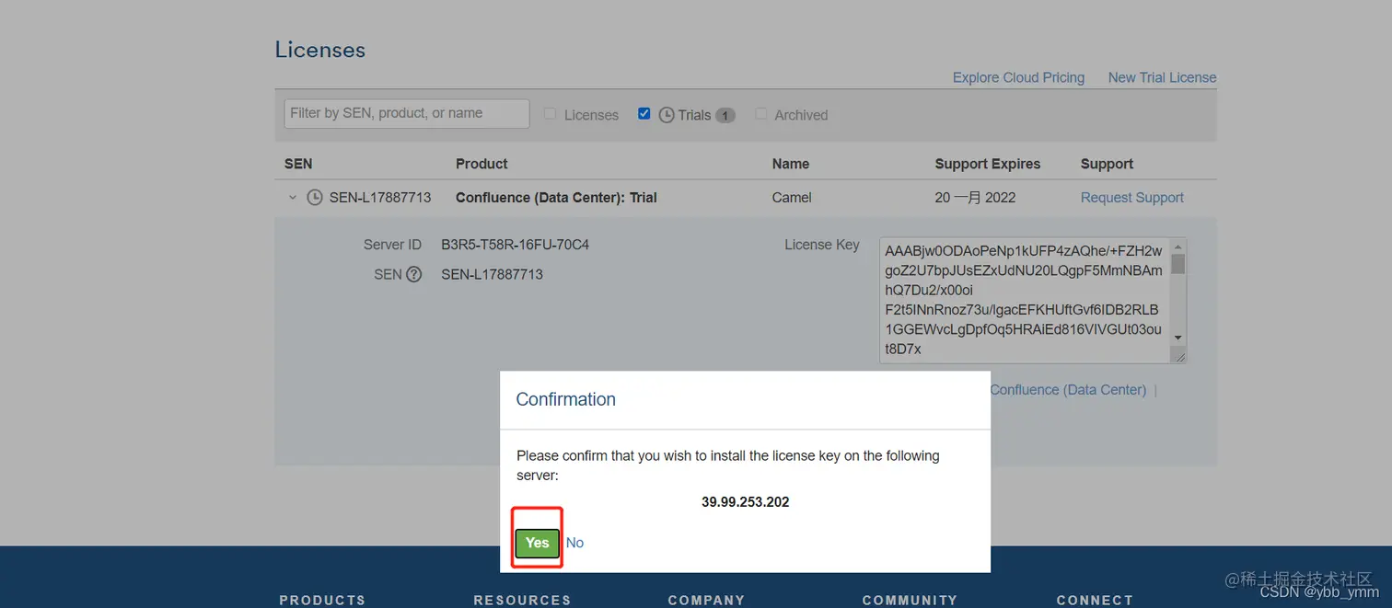Open the Explore Cloud Pricing link

[x=1018, y=77]
